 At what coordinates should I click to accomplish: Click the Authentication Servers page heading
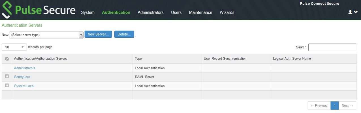coord(22,25)
